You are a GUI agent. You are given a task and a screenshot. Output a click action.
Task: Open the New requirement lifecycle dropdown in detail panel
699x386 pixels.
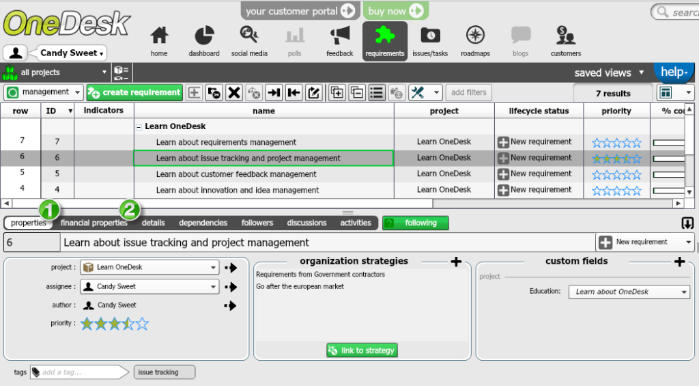644,242
